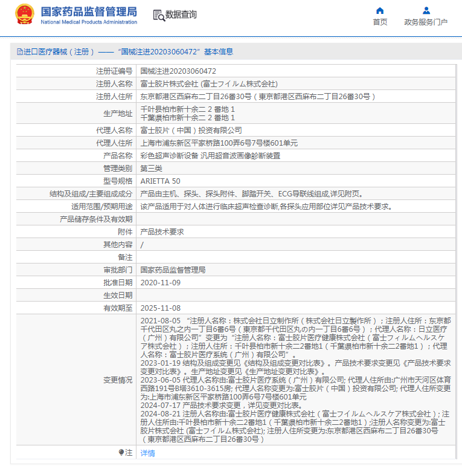The height and width of the screenshot is (469, 462).
Task: Click the 注册证编号 row label
Action: click(x=114, y=71)
